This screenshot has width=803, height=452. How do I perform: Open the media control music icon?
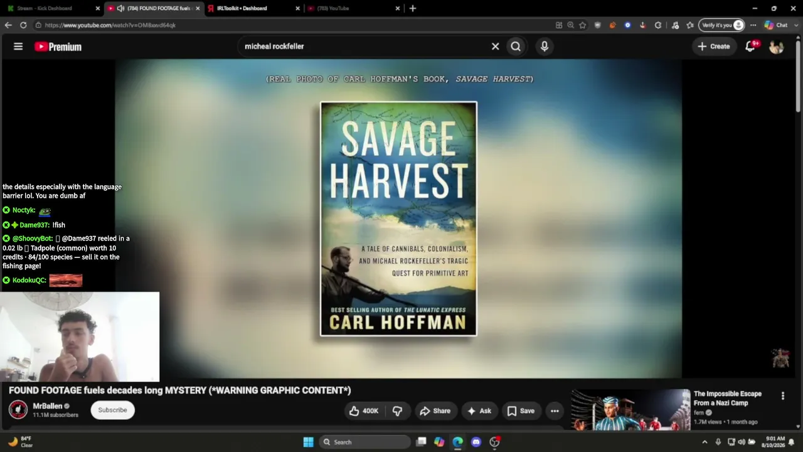(x=675, y=25)
